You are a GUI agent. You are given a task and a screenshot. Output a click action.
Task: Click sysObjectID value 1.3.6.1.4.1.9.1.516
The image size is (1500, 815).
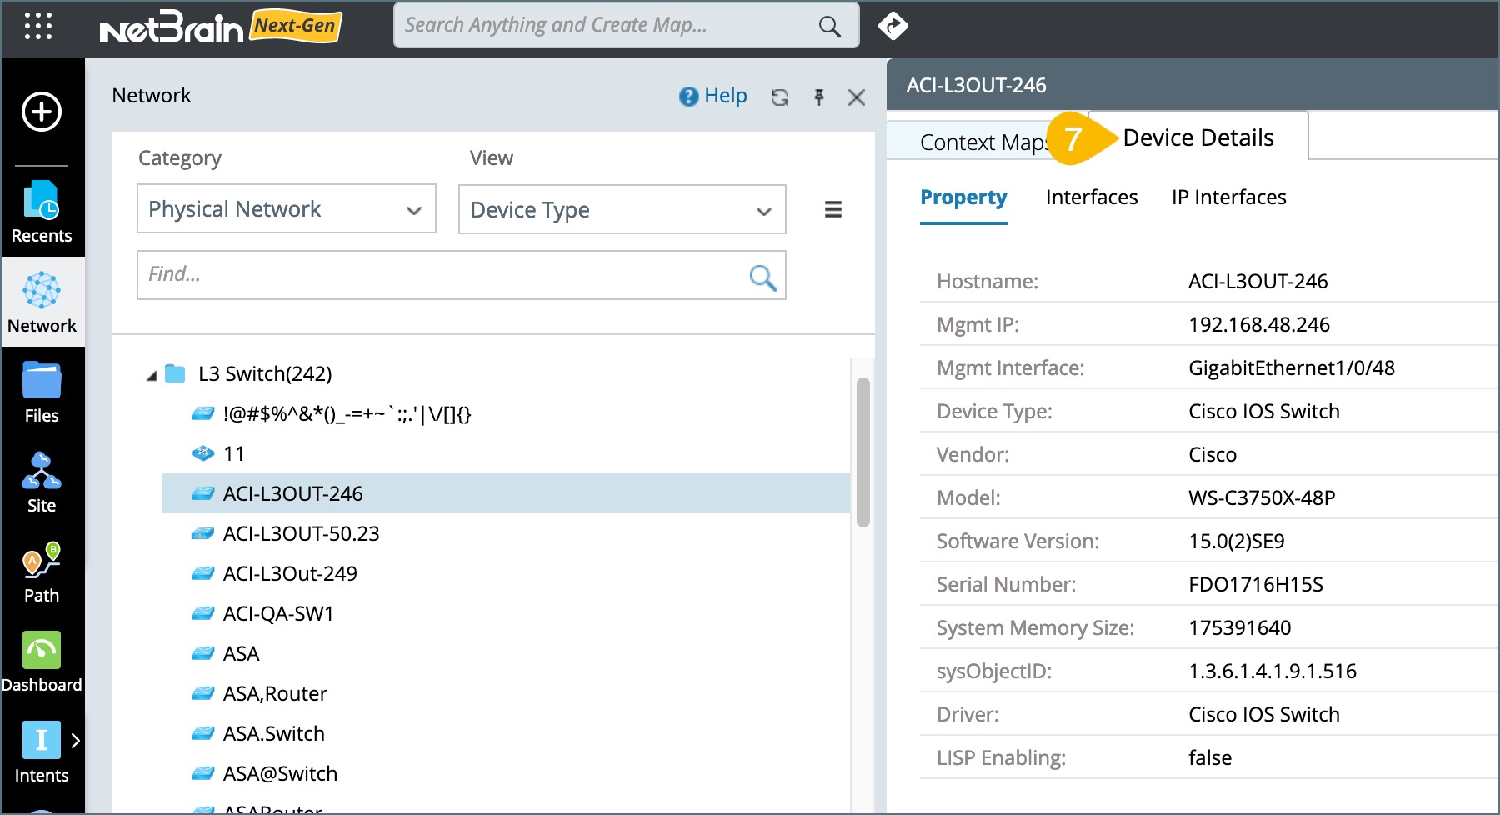[x=1272, y=672]
